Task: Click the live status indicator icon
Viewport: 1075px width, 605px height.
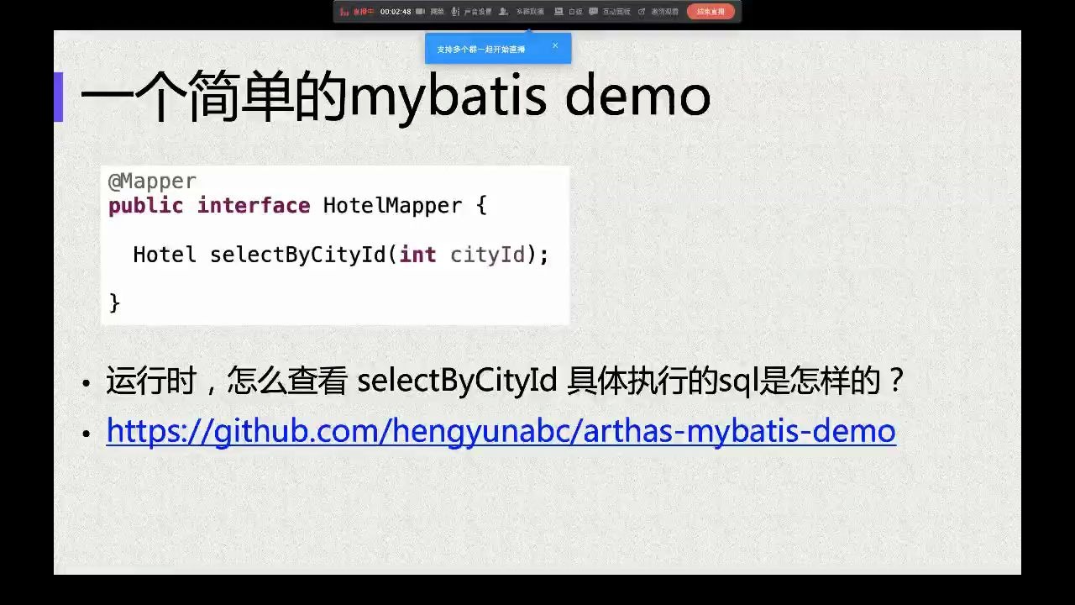Action: (344, 12)
